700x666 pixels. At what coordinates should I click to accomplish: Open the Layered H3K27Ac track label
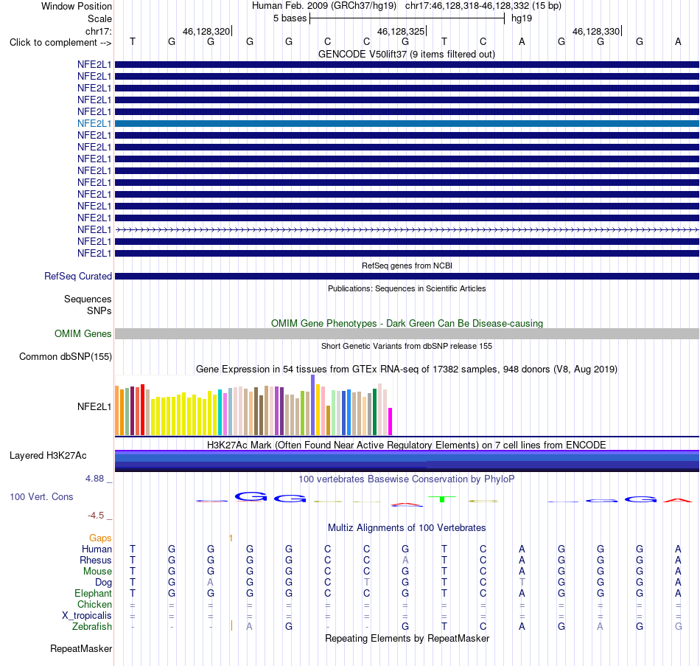point(48,456)
